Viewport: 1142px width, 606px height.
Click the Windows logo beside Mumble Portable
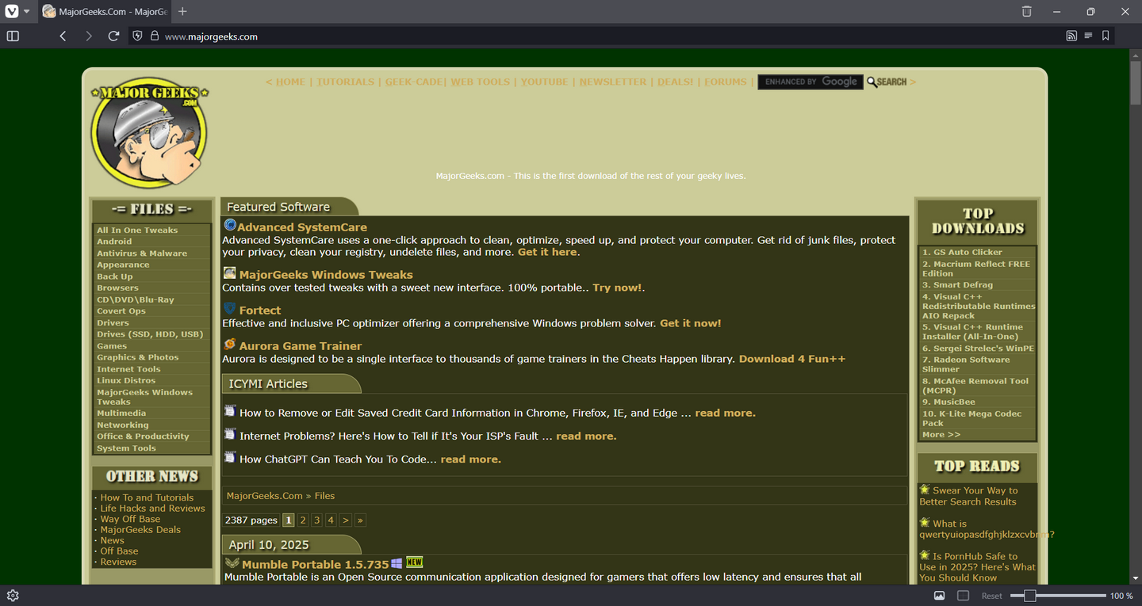(x=397, y=563)
